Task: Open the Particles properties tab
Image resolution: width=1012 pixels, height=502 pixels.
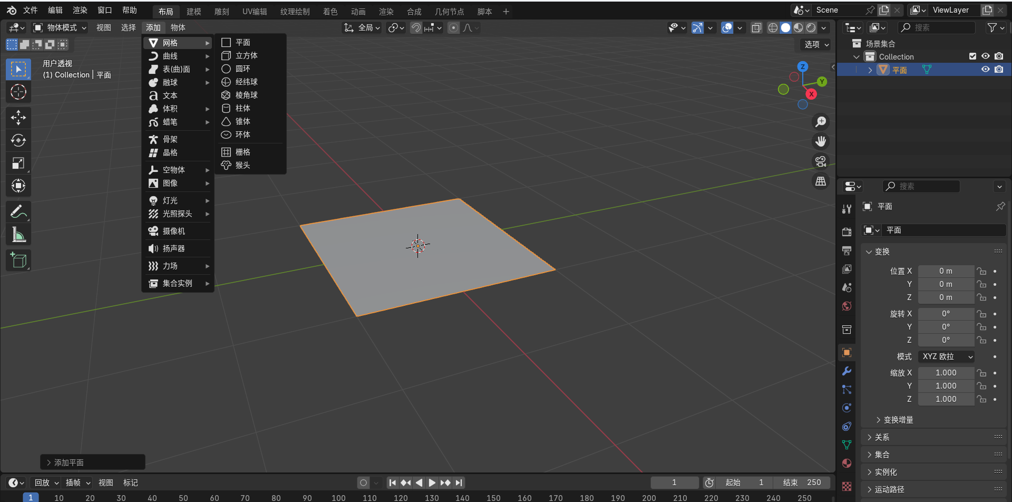Action: pyautogui.click(x=846, y=389)
